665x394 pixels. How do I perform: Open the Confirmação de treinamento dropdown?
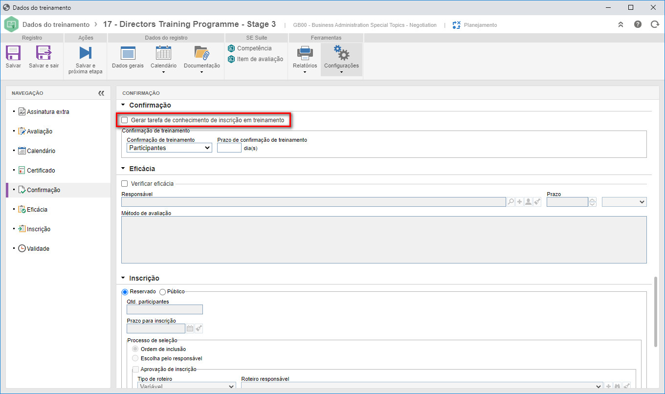[x=169, y=148]
